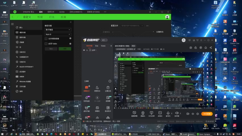Screen dimensions: 242x136
Task: Expand microphone volume arrow
Action: pyautogui.click(x=172, y=113)
